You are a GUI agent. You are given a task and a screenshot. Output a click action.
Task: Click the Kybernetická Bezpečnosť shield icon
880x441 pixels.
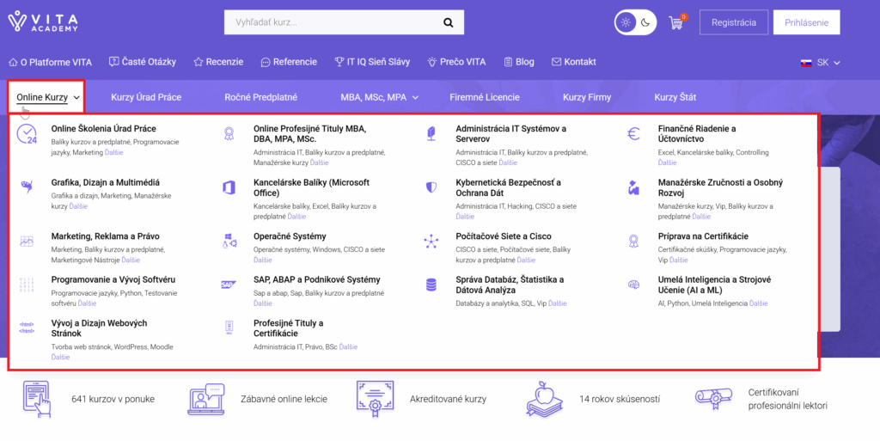pyautogui.click(x=431, y=187)
